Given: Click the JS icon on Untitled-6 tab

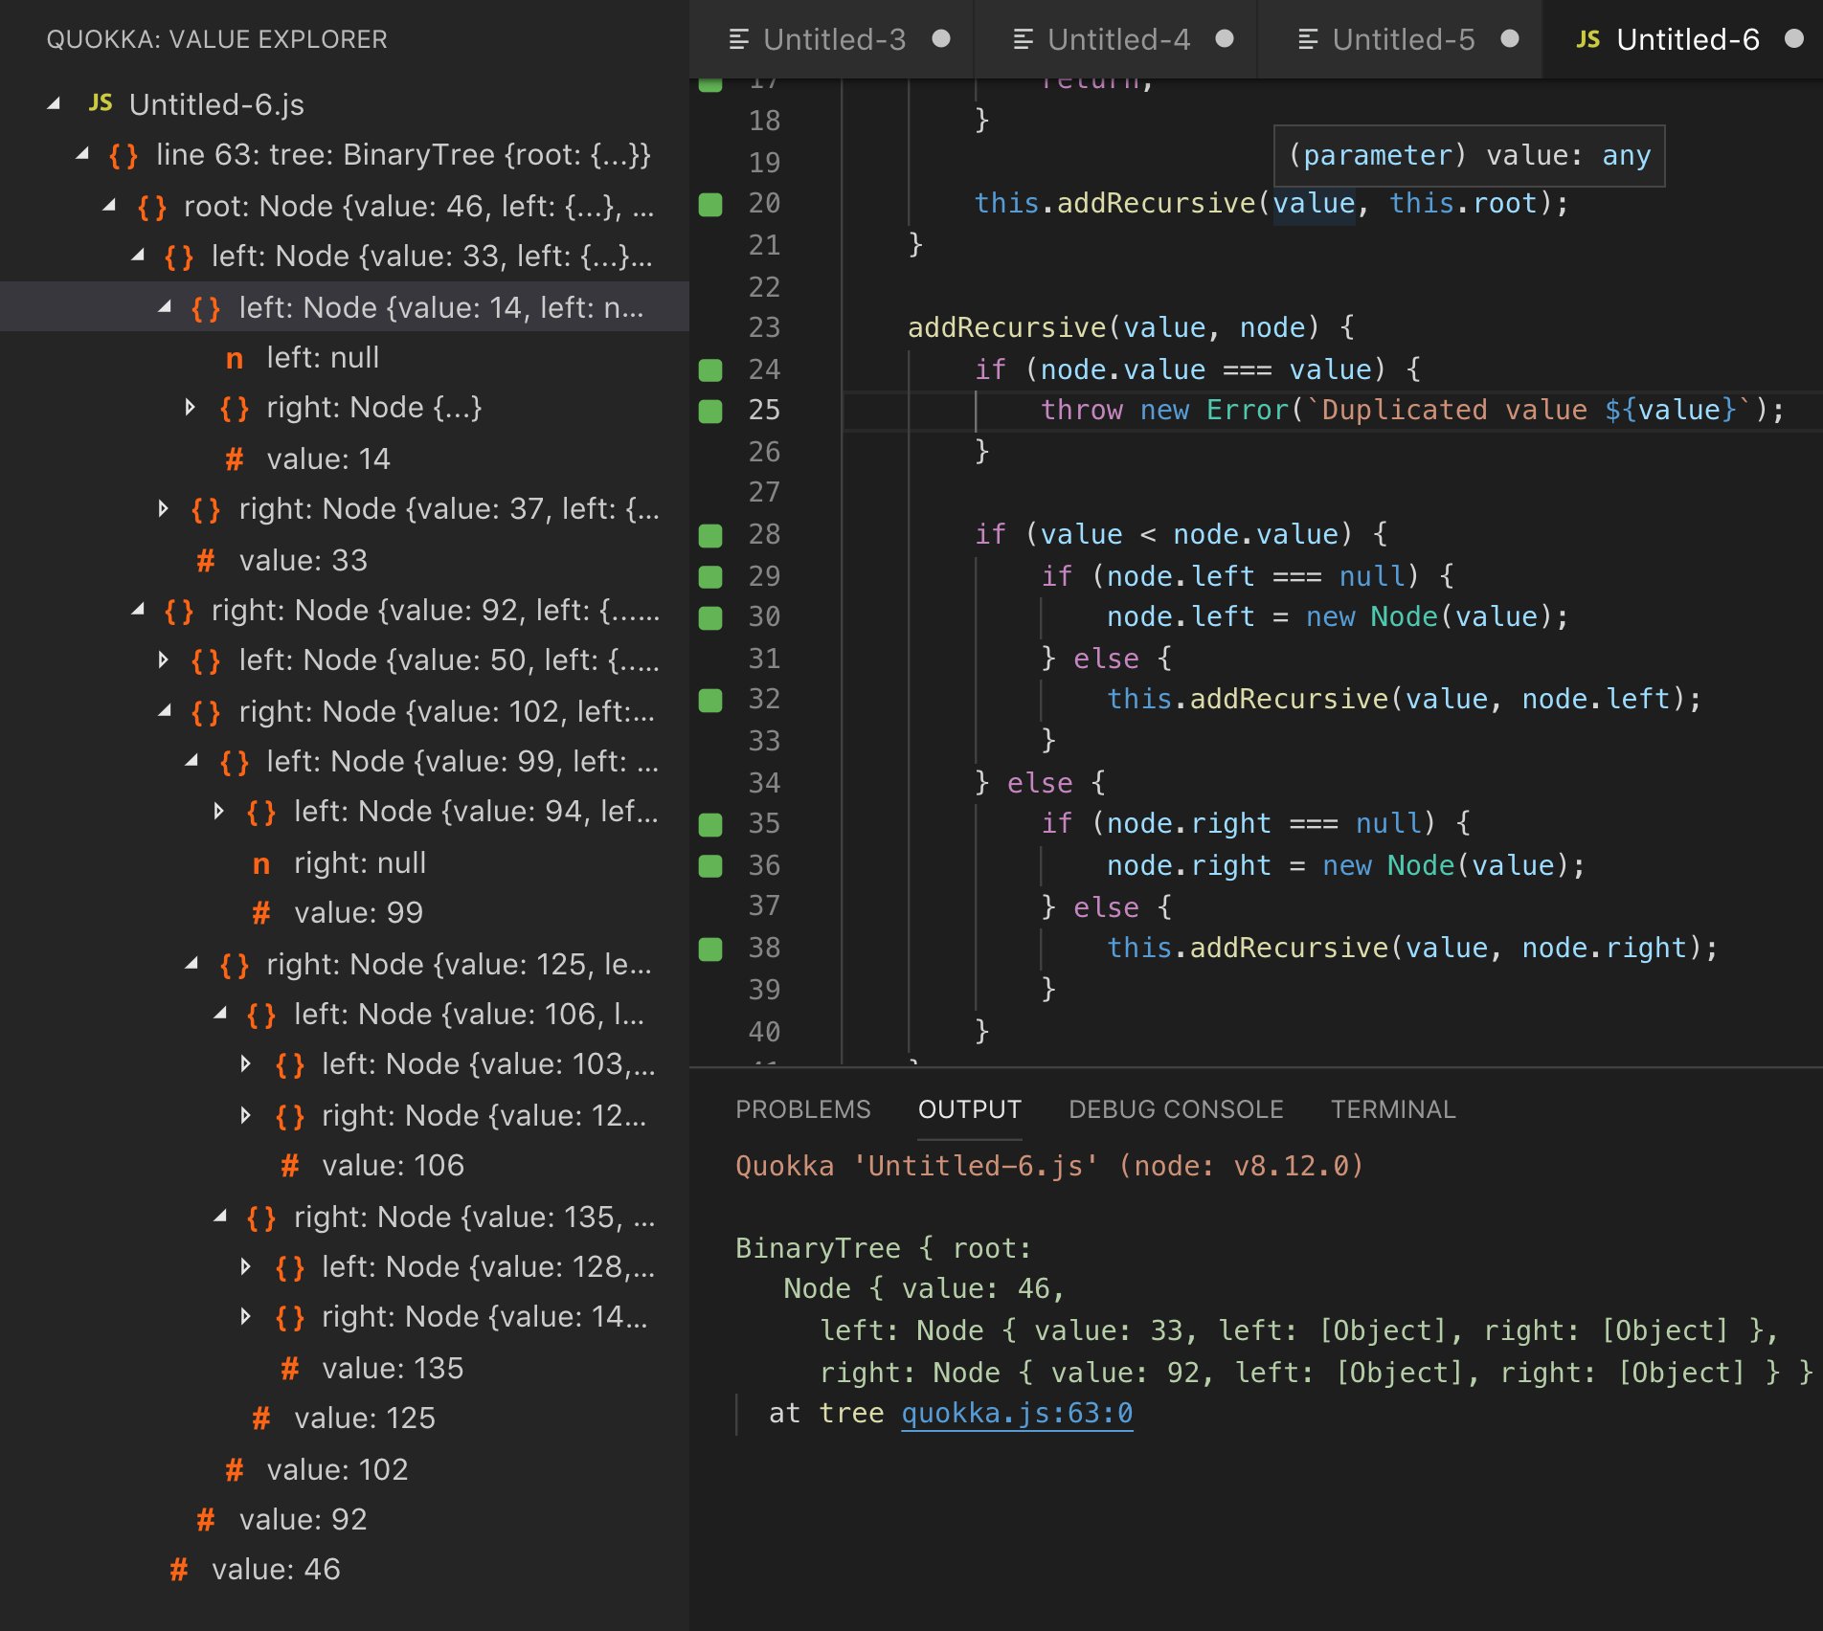Looking at the screenshot, I should pyautogui.click(x=1587, y=39).
